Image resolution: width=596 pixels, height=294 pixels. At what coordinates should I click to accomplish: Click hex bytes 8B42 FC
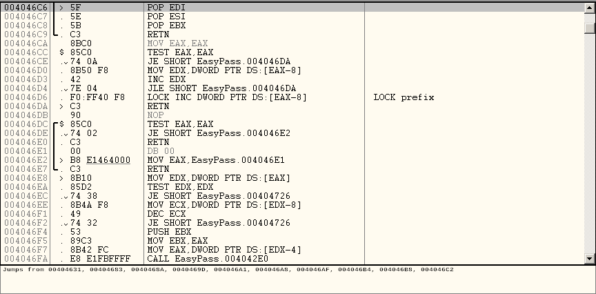89,250
